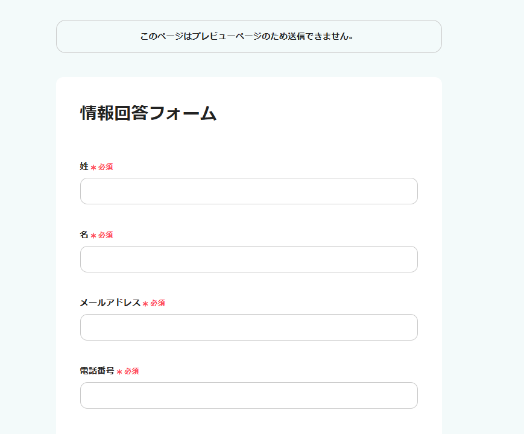Click the メールアドレス label text
The image size is (524, 434).
(x=110, y=303)
